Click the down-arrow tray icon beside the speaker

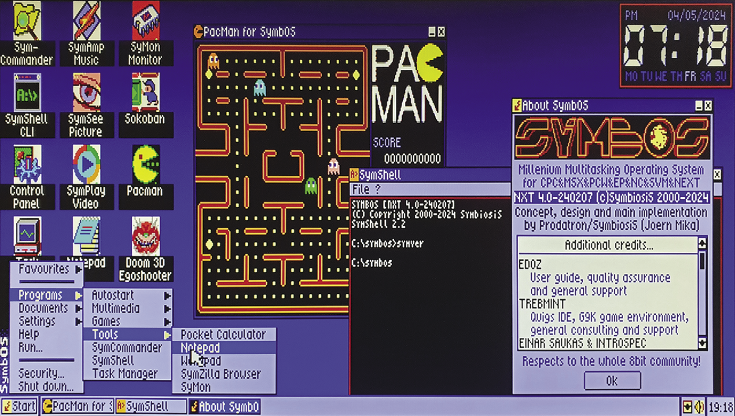pos(687,407)
